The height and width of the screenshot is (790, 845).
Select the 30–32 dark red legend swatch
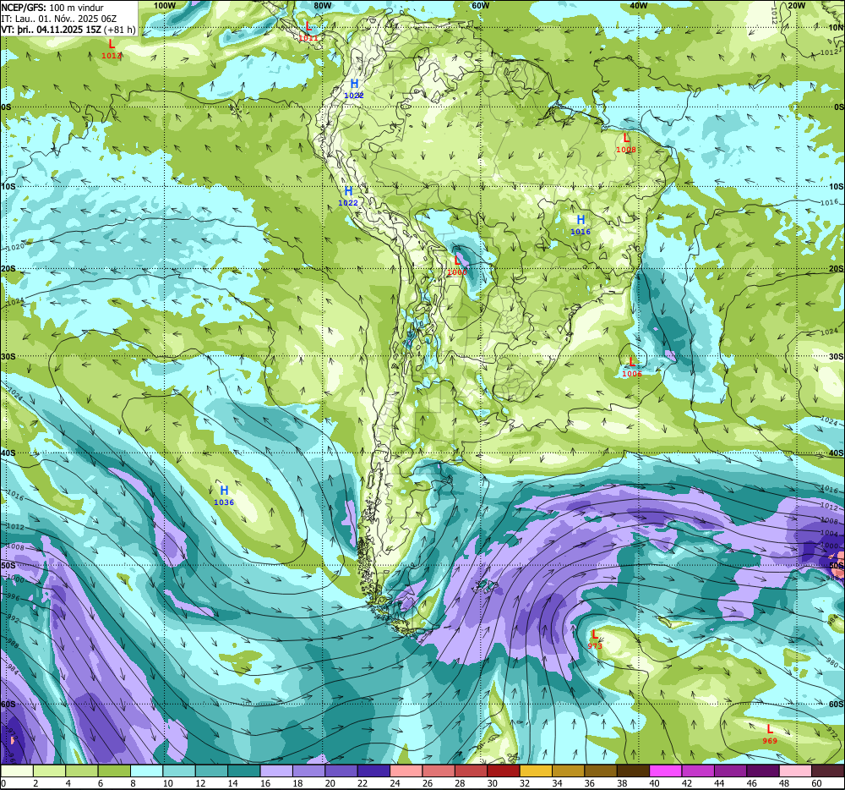tap(504, 771)
